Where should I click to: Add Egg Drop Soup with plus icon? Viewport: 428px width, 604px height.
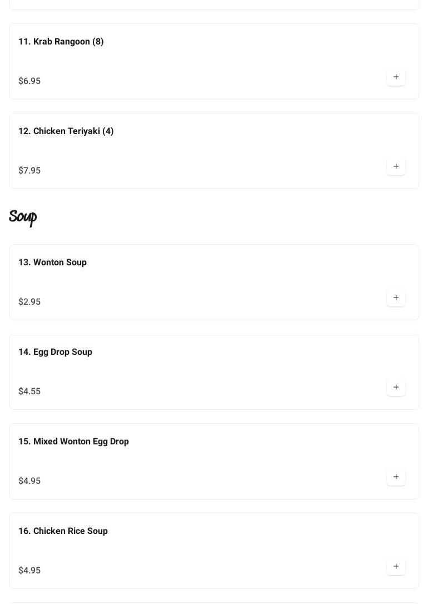click(x=396, y=388)
